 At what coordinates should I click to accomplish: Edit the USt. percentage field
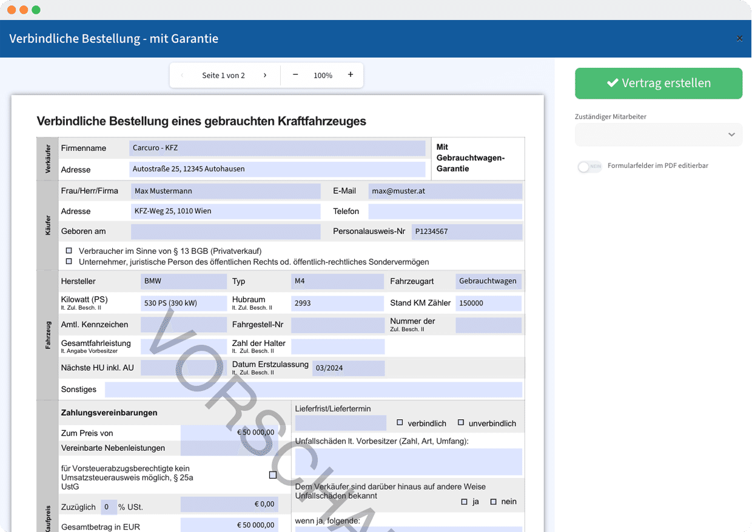109,507
